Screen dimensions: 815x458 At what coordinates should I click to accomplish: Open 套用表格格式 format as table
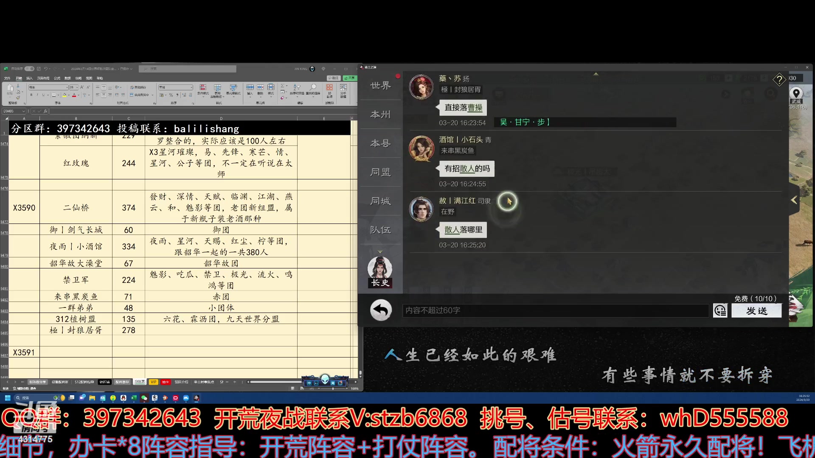[217, 90]
